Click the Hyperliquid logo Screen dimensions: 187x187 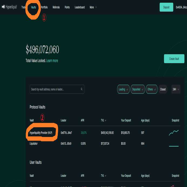[9, 7]
